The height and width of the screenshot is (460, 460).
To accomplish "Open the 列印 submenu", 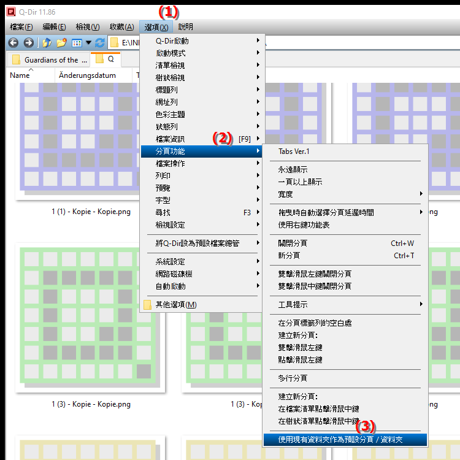I will click(202, 176).
